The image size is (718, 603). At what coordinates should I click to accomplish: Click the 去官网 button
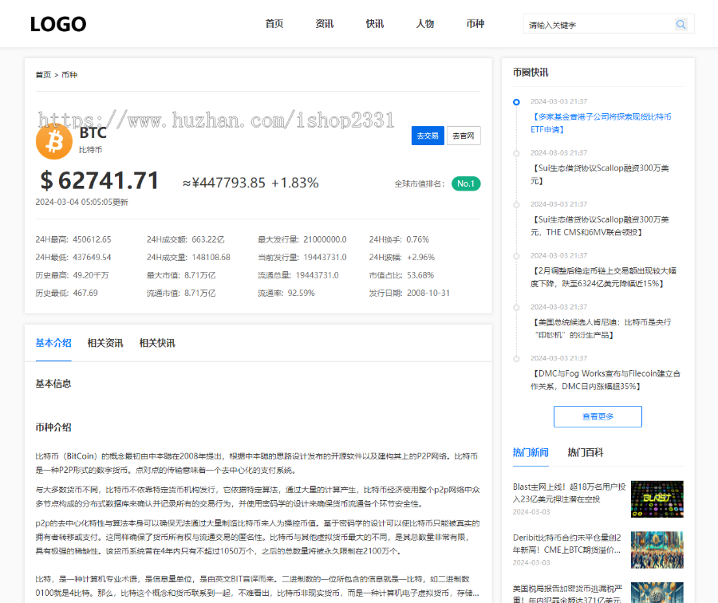tap(464, 136)
